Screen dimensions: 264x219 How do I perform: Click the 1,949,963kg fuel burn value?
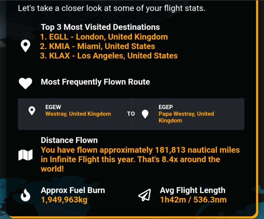tap(64, 200)
